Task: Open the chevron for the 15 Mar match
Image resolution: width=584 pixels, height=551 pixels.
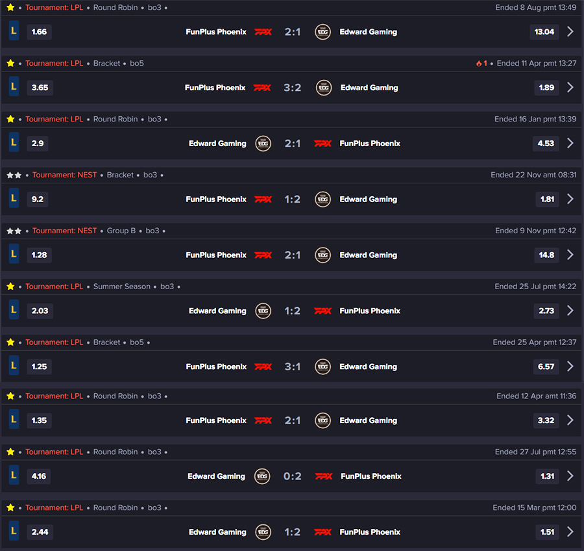Action: (570, 532)
